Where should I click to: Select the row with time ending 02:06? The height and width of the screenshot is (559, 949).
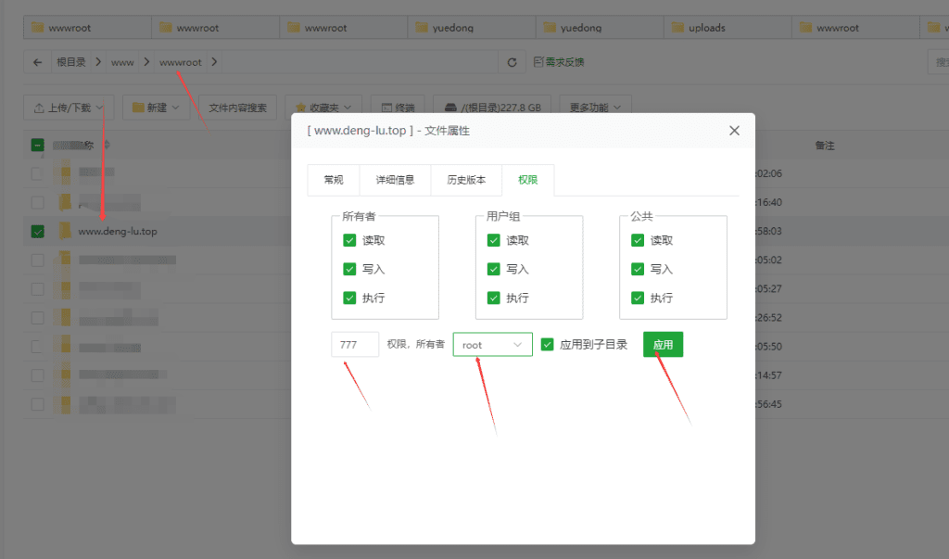pyautogui.click(x=37, y=173)
